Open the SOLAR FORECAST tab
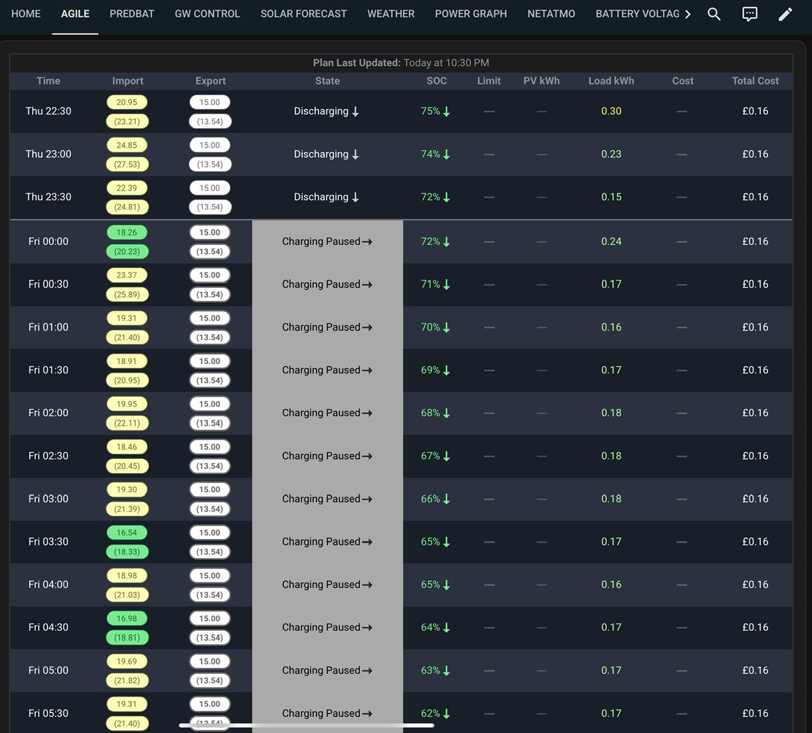 pos(303,14)
